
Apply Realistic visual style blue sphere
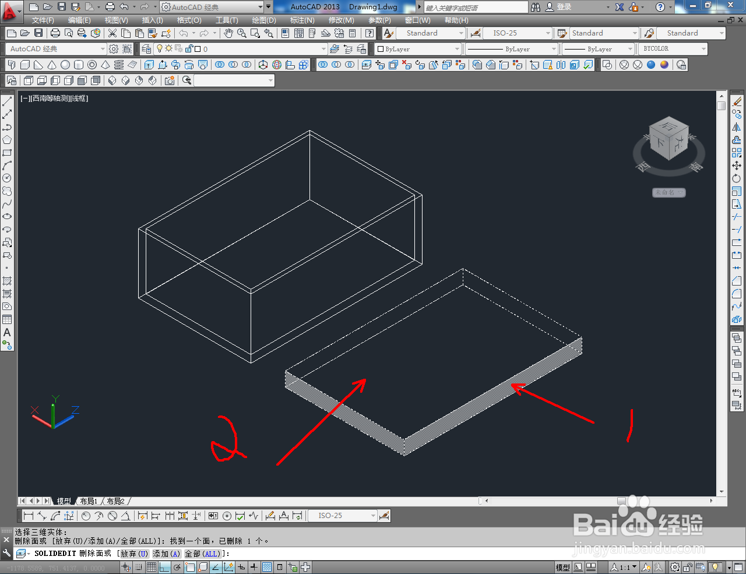[x=650, y=65]
